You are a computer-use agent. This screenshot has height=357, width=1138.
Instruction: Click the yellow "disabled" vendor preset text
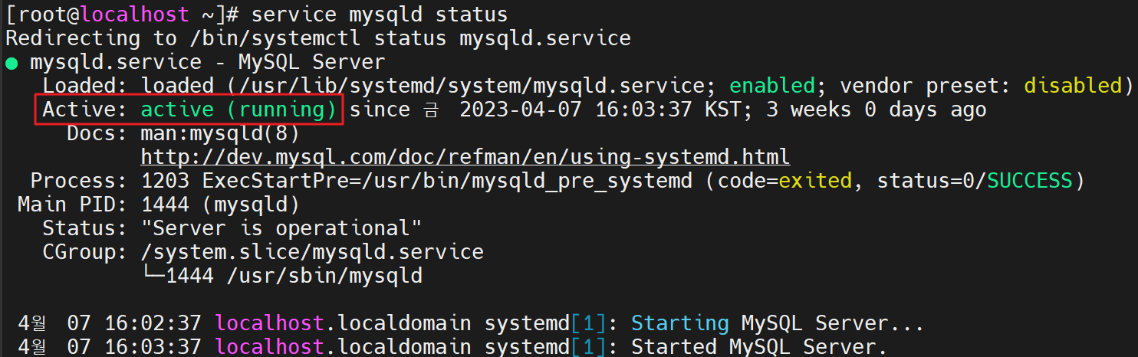1074,86
